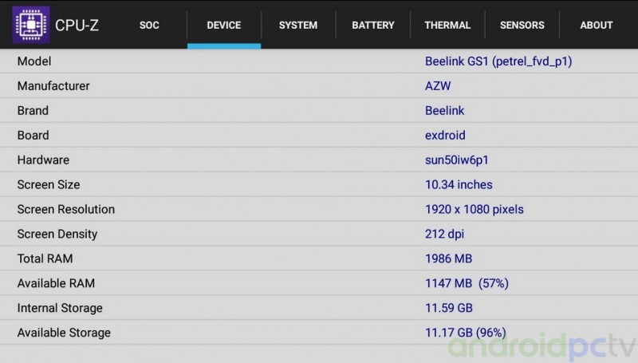This screenshot has width=638, height=363.
Task: Select the Available RAM label
Action: pyautogui.click(x=56, y=283)
